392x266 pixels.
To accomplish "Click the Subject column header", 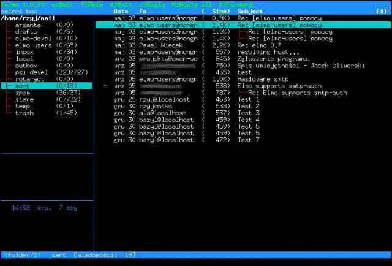I will [x=250, y=11].
